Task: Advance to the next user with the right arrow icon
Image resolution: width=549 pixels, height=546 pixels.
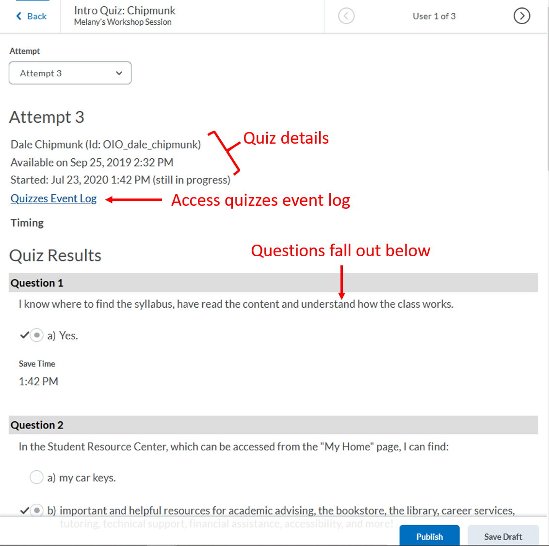Action: click(x=522, y=16)
